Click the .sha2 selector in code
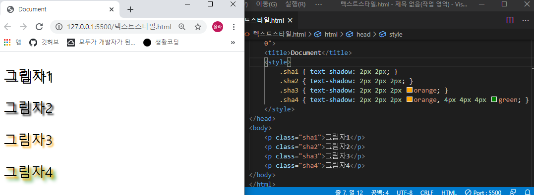The height and width of the screenshot is (195, 534). point(289,81)
